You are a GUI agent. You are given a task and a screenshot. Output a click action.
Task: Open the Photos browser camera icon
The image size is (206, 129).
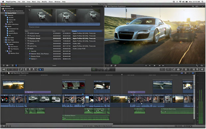[178, 69]
